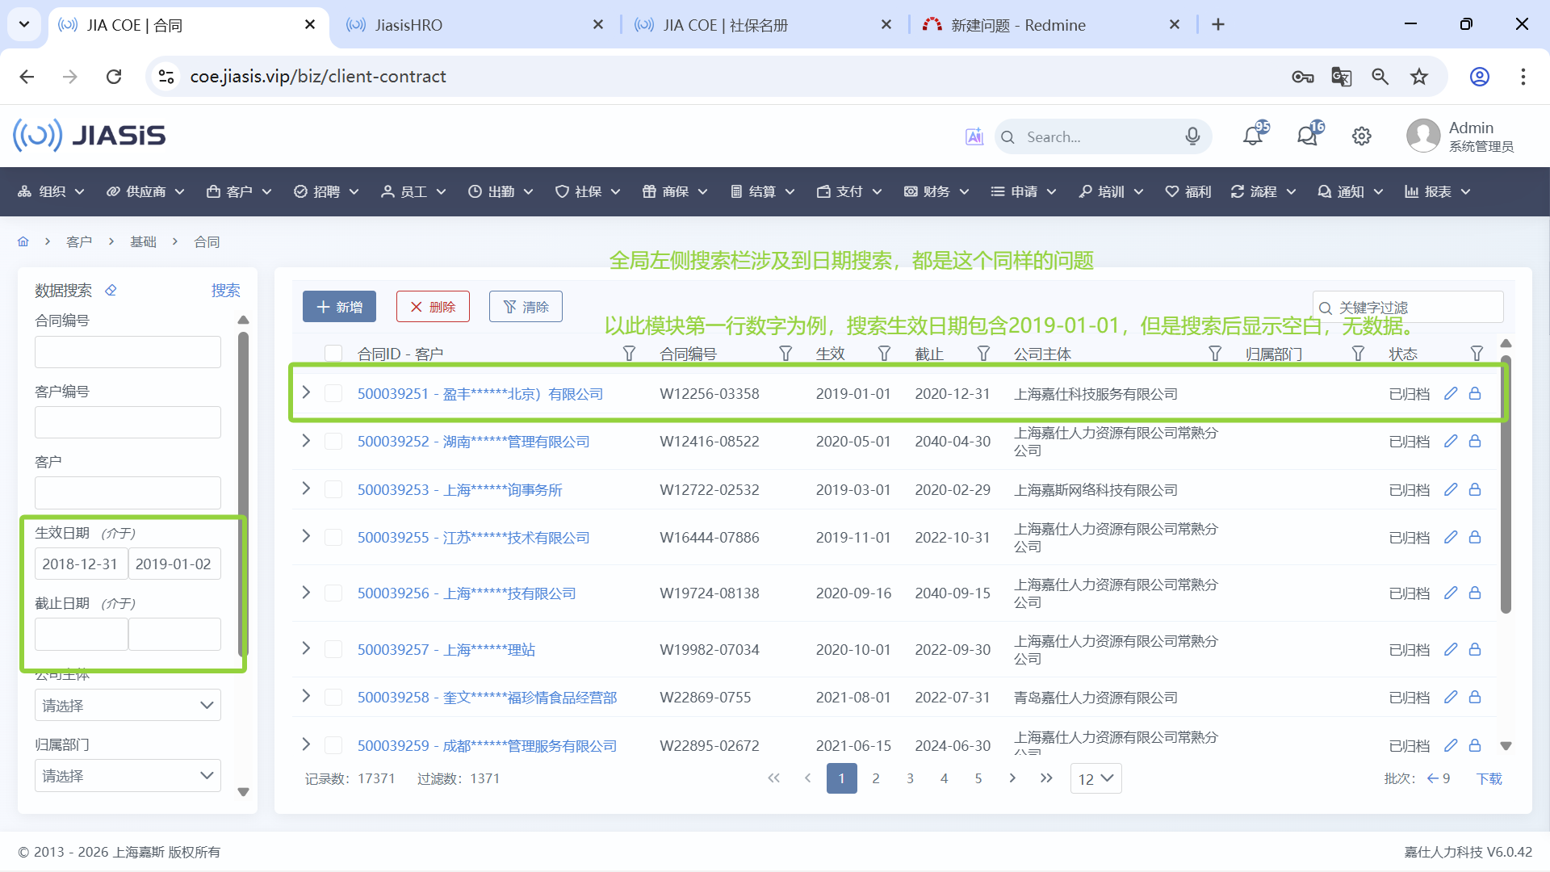Open the 社保 menu in the navigation bar
Image resolution: width=1550 pixels, height=872 pixels.
coord(588,191)
